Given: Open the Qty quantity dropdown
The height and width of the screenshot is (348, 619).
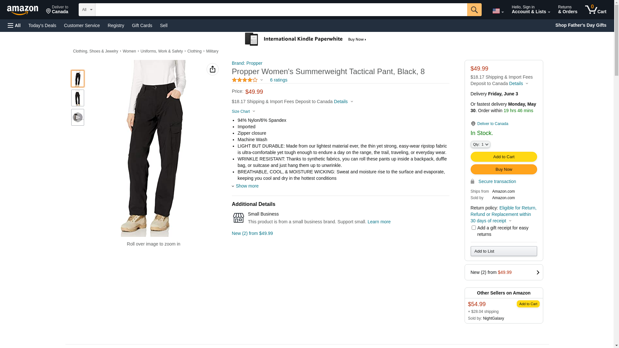Looking at the screenshot, I should (480, 144).
